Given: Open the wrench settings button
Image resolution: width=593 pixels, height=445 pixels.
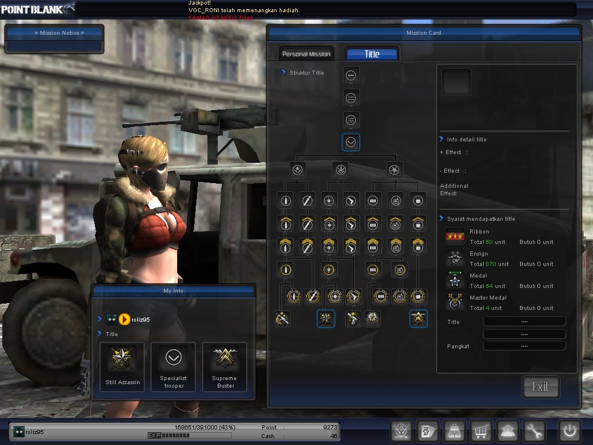Looking at the screenshot, I should coord(534,431).
